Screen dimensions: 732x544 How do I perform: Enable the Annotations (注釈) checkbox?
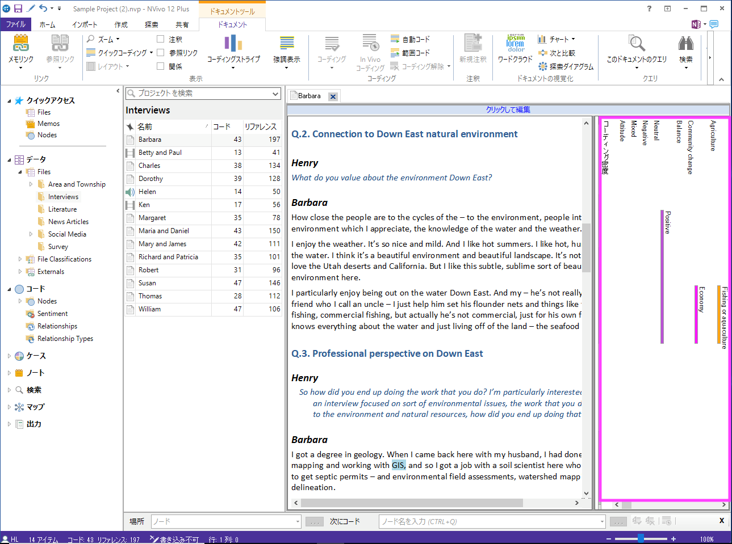click(161, 39)
